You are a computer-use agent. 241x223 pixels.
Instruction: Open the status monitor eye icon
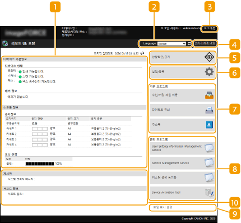[x=209, y=57]
